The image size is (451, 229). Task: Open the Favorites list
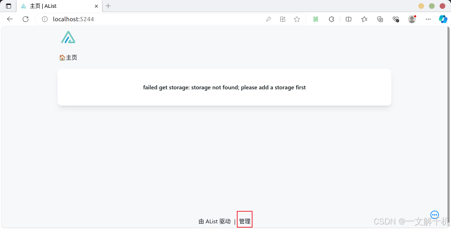(364, 19)
